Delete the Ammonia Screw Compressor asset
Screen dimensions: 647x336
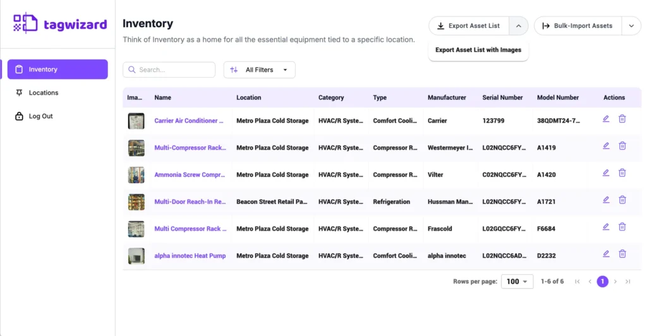622,173
